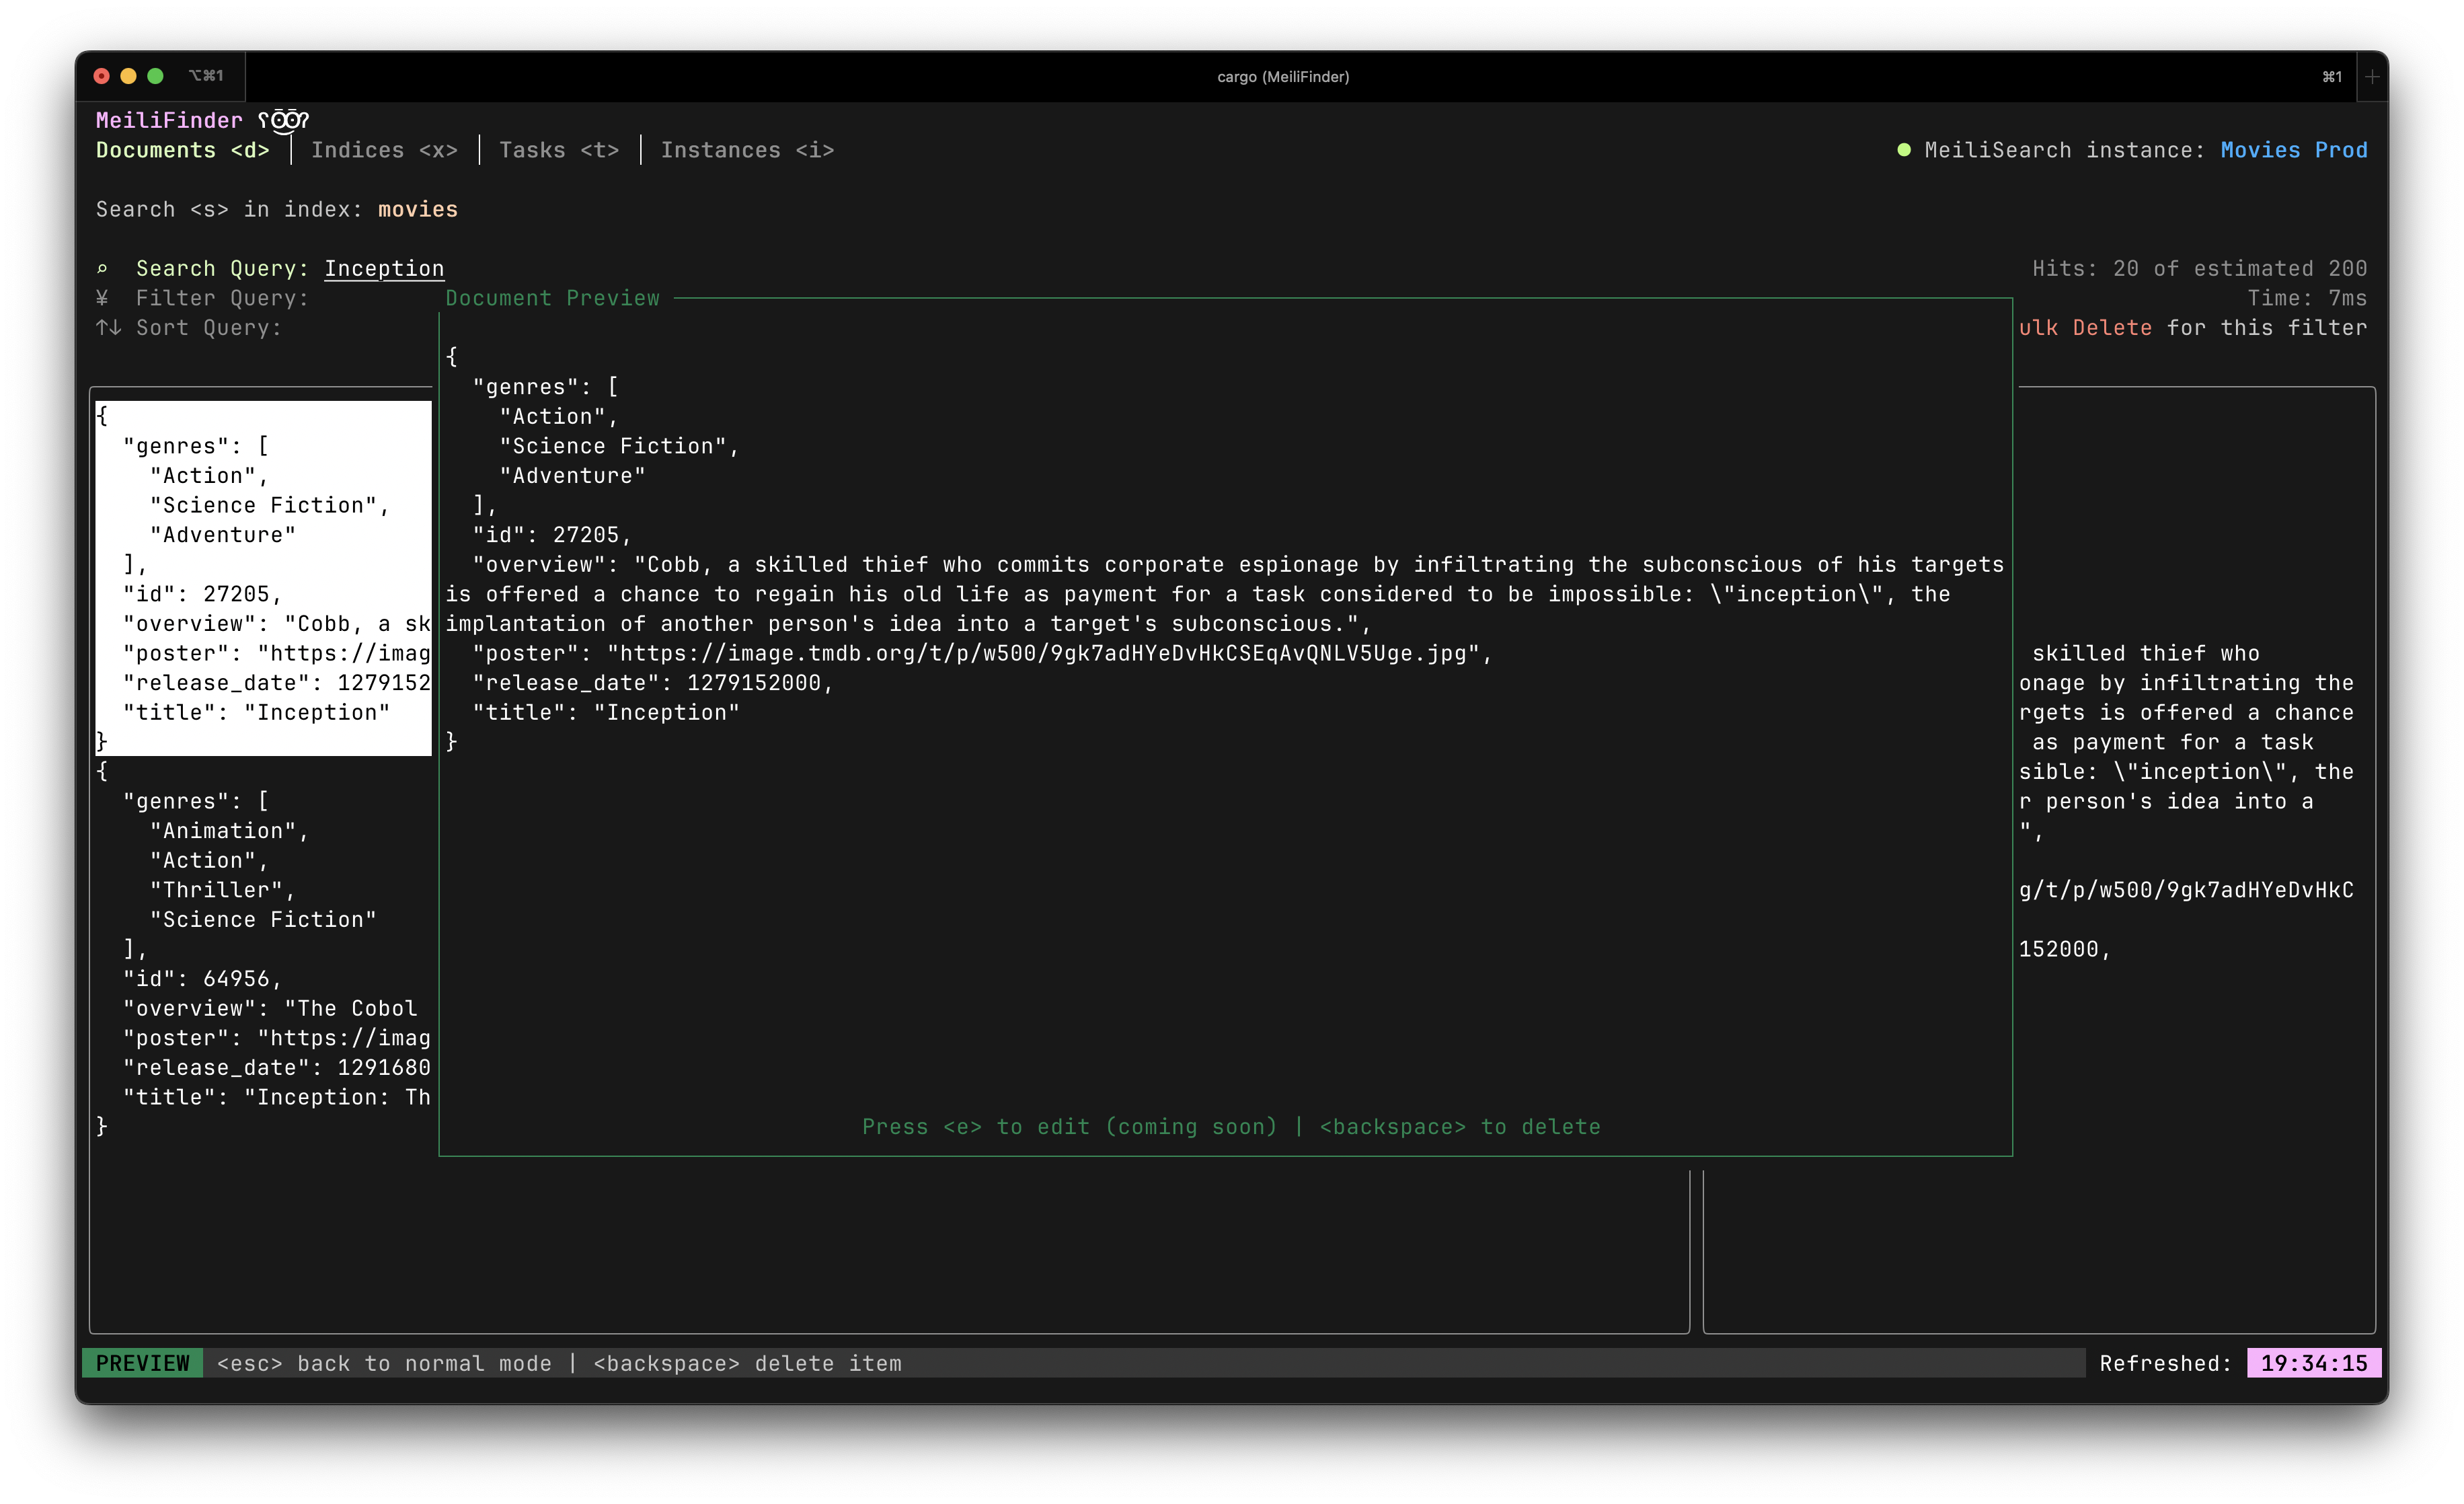Click "id": 64956 in document list
The image size is (2464, 1504).
coord(202,979)
